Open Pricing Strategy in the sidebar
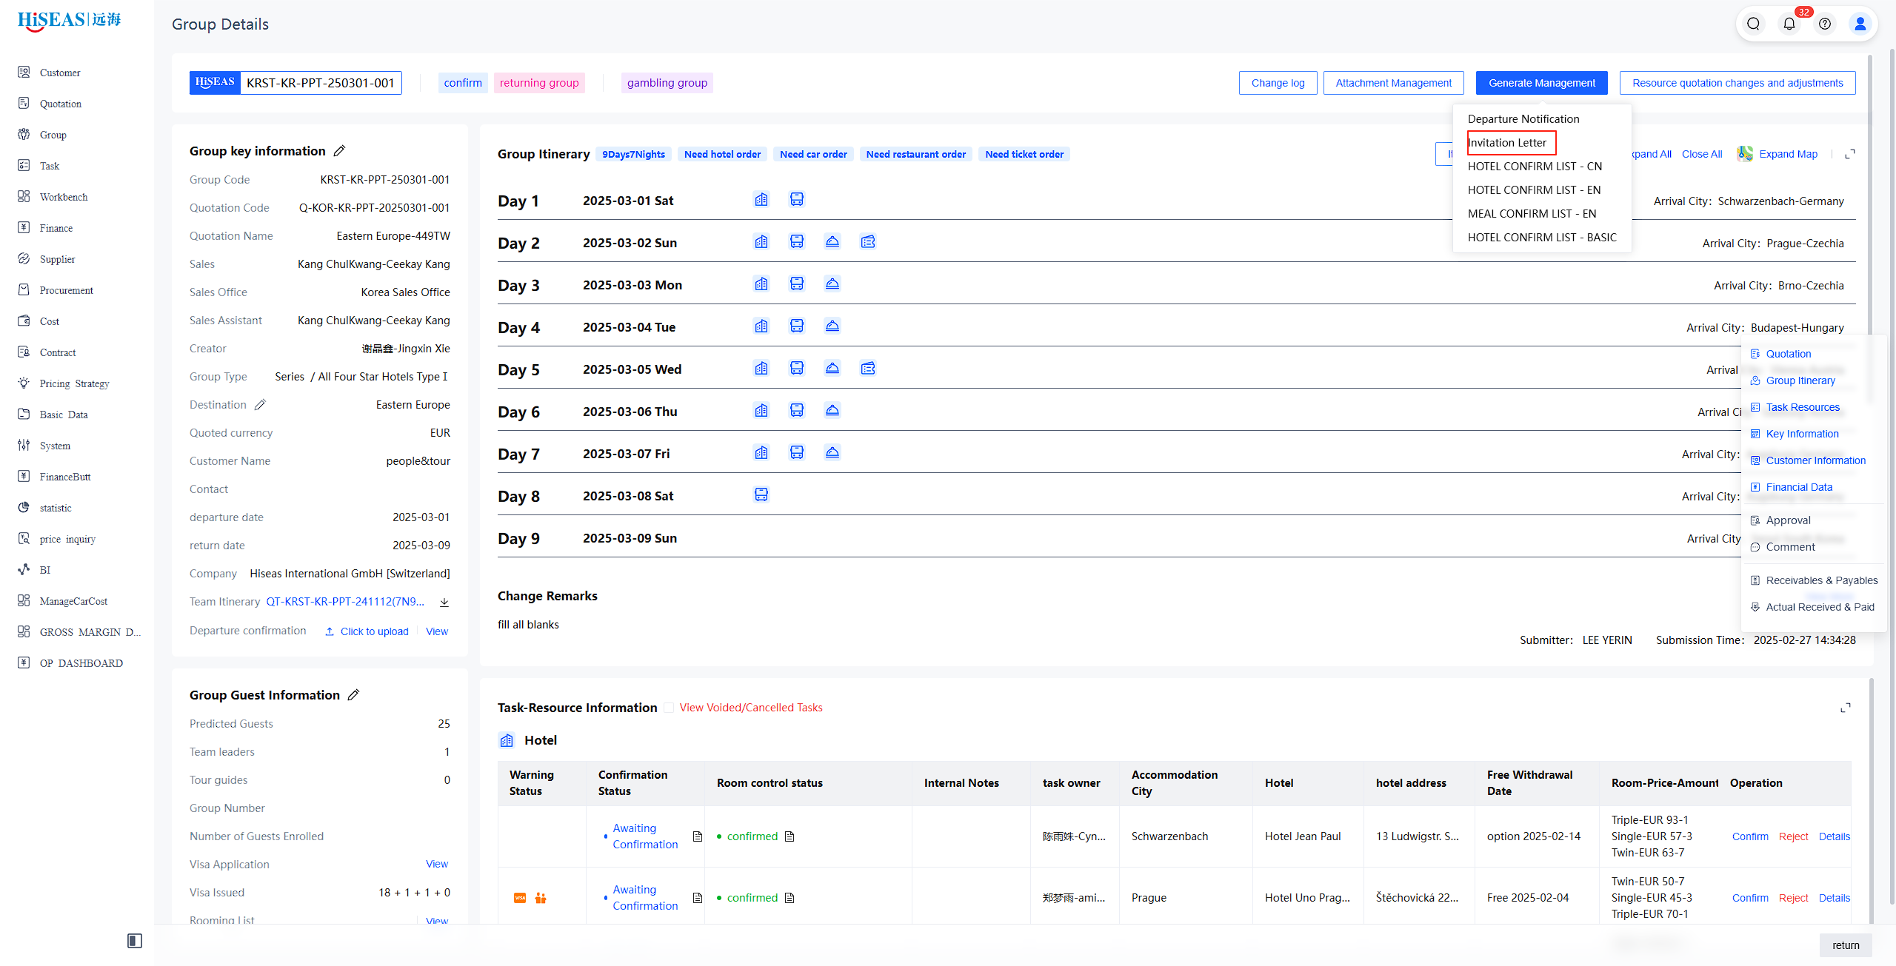Screen dimensions: 1896x966 point(74,383)
